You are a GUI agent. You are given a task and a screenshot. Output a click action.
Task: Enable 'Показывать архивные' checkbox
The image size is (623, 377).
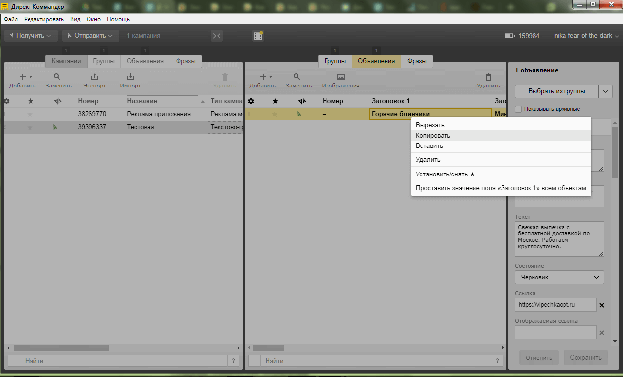(518, 109)
